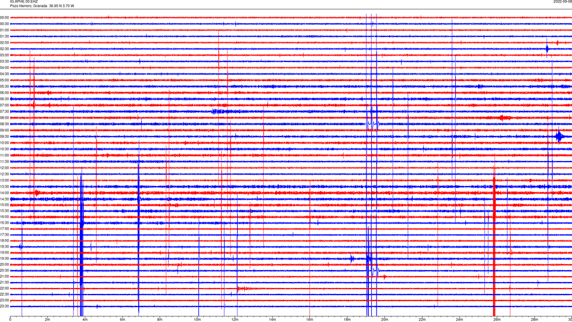The height and width of the screenshot is (322, 572).
Task: Choose the 22m axis tick label
Action: 422,320
